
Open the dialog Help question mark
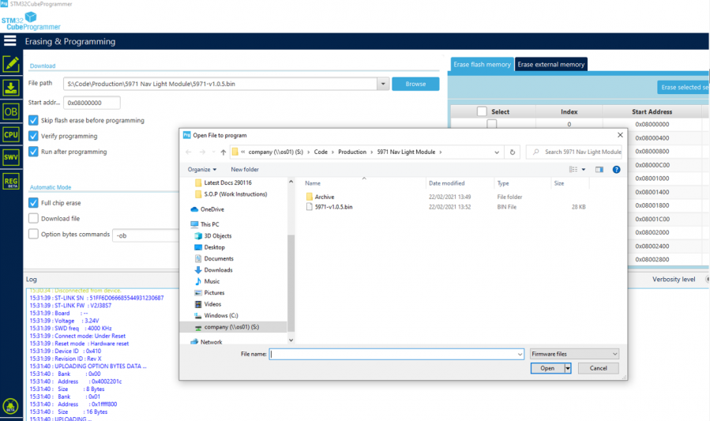pyautogui.click(x=616, y=169)
